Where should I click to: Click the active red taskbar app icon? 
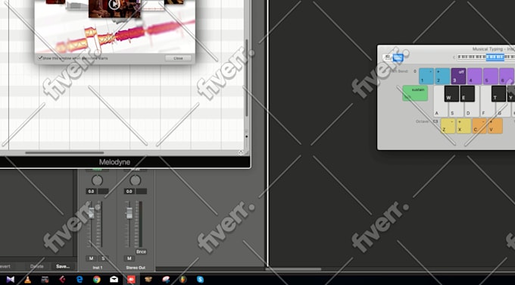[x=131, y=280]
